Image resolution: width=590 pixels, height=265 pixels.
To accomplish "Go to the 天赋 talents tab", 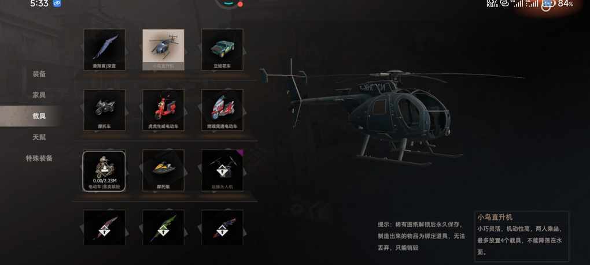I will tap(39, 137).
